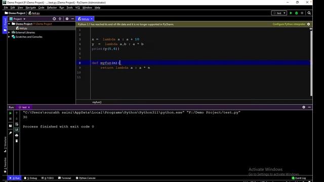Click the editor vertical scrollbar

click(311, 63)
